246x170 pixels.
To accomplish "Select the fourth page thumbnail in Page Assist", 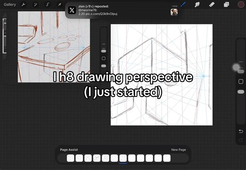I will (97, 158).
